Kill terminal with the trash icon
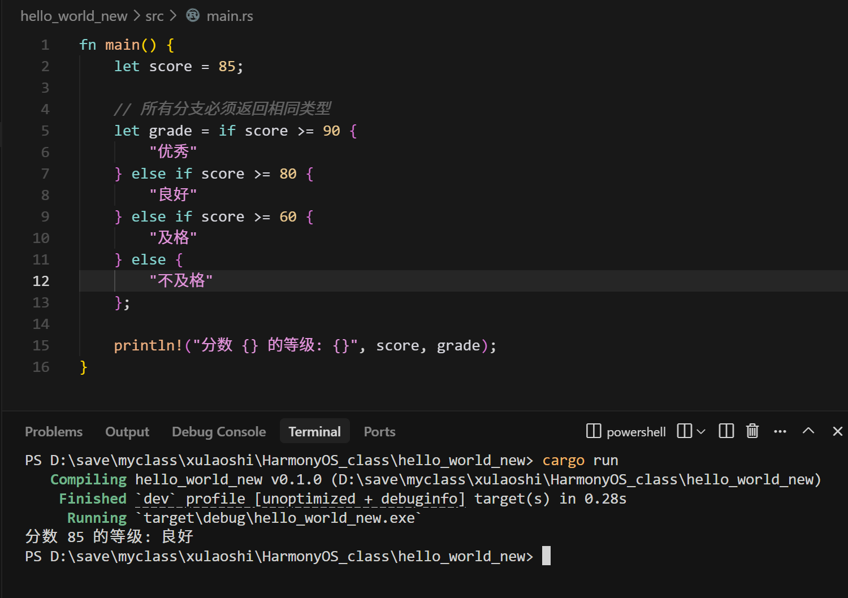Viewport: 848px width, 598px height. [x=752, y=431]
